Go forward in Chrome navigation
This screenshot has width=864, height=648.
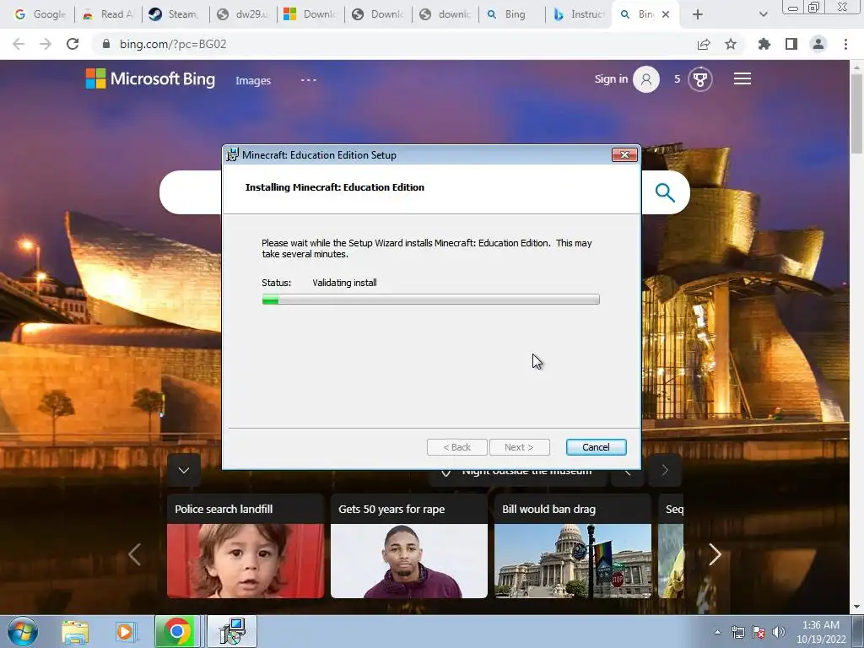[x=46, y=44]
